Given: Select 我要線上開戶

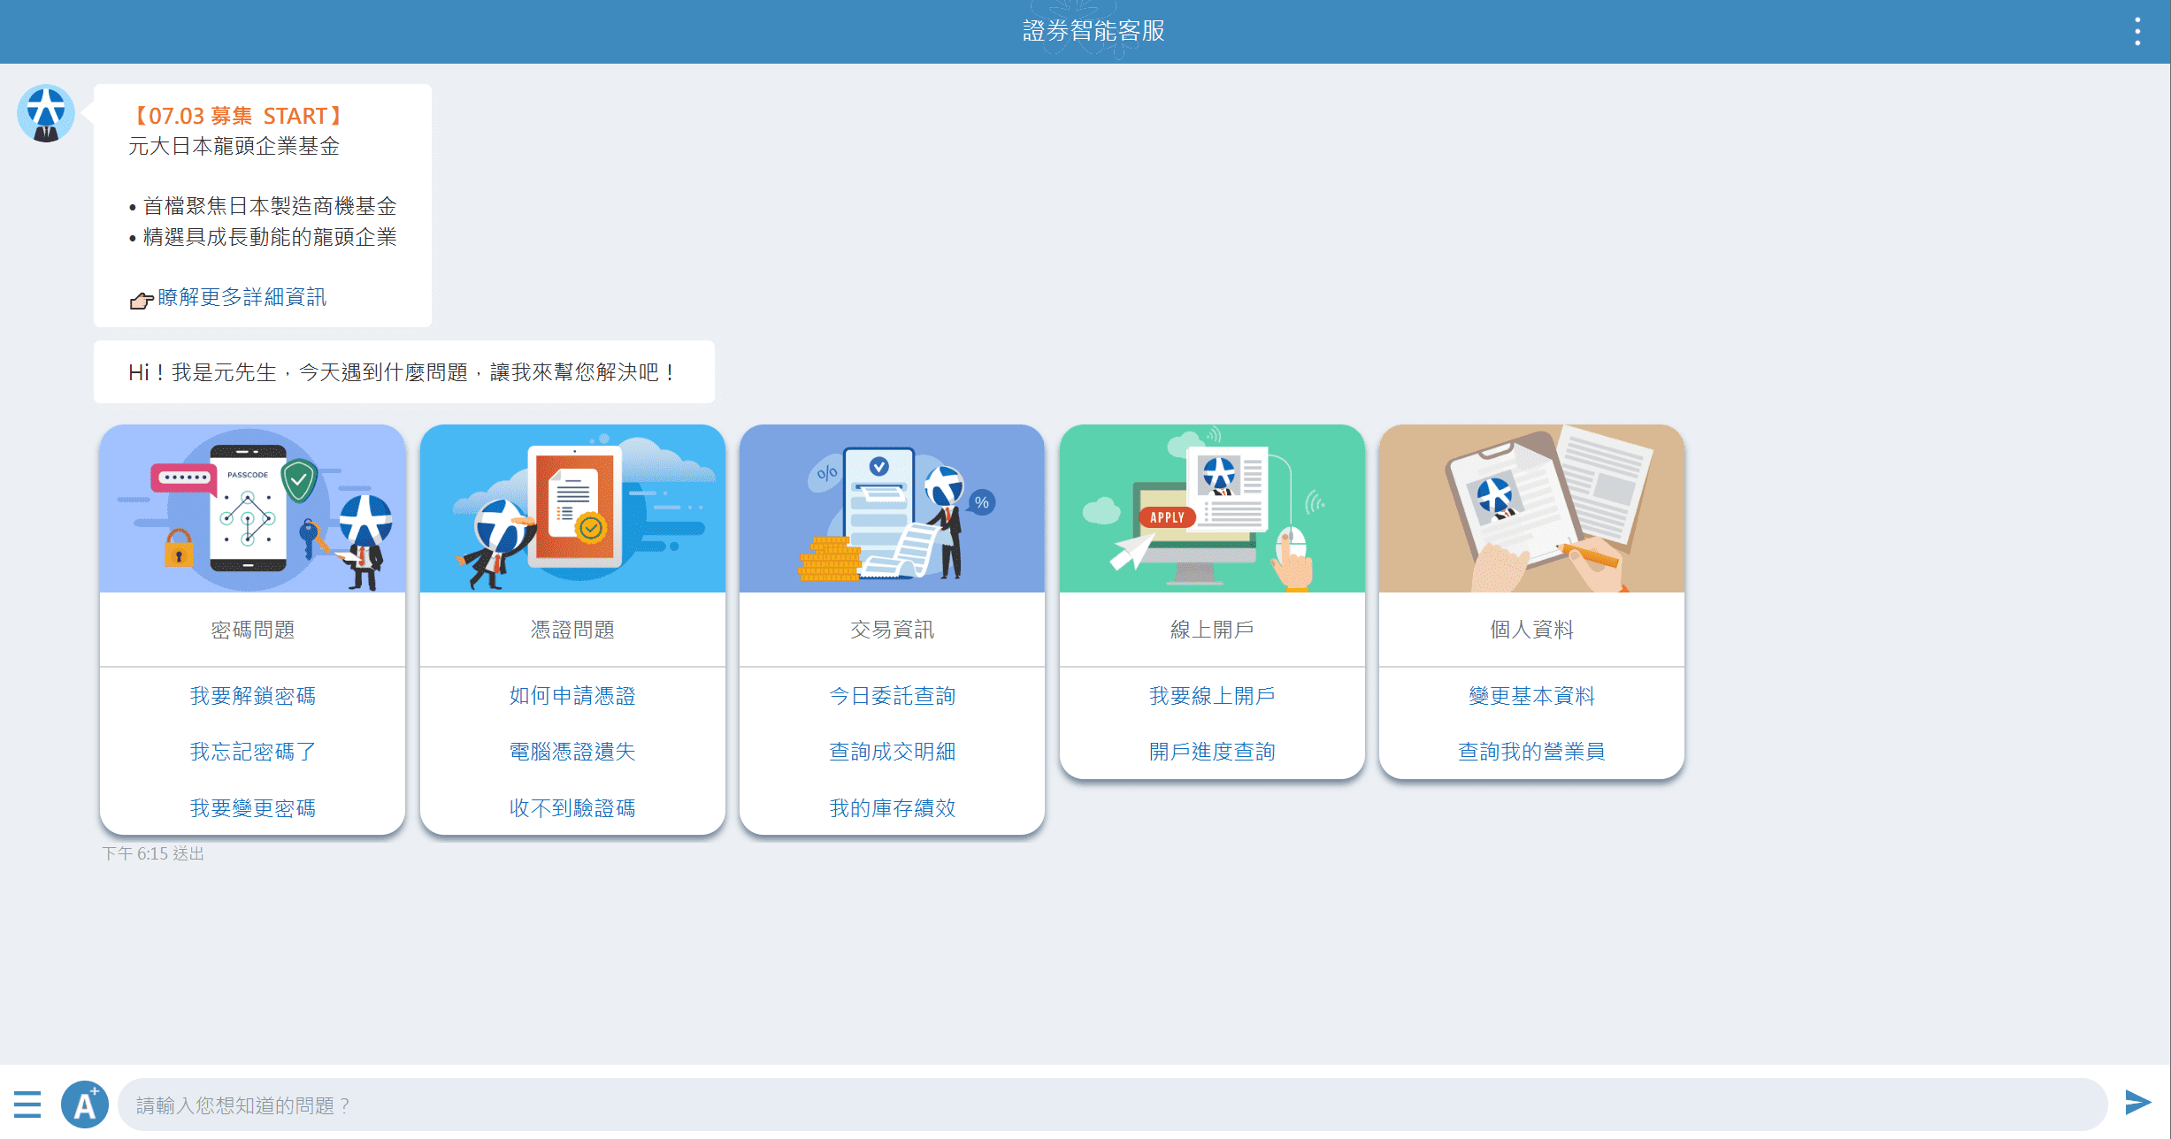Looking at the screenshot, I should pos(1212,696).
